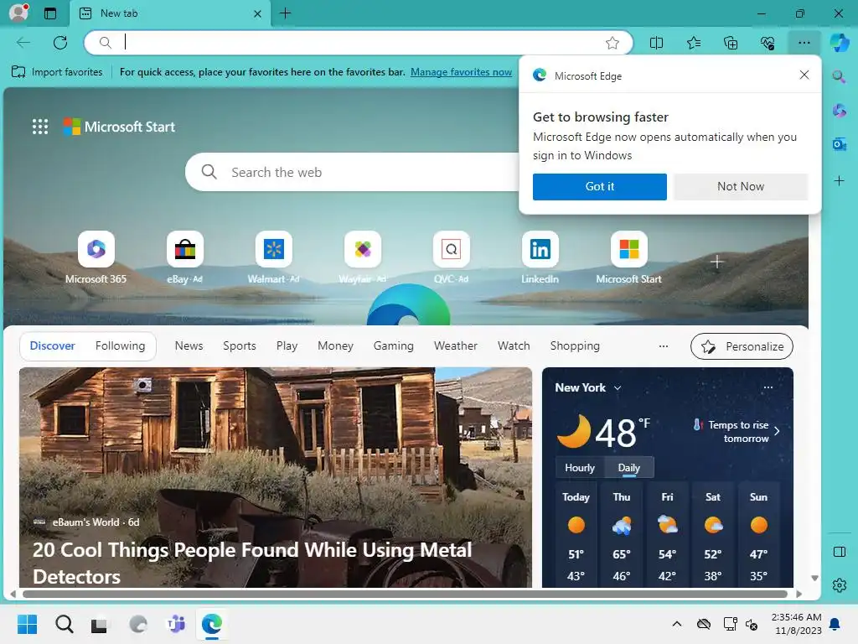The width and height of the screenshot is (858, 644).
Task: Show hidden system tray icons
Action: click(677, 624)
